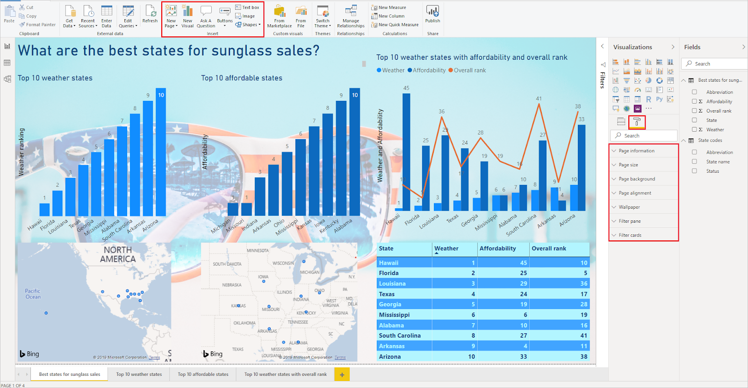This screenshot has width=748, height=388.
Task: Select the PowerApps visual
Action: (x=638, y=108)
